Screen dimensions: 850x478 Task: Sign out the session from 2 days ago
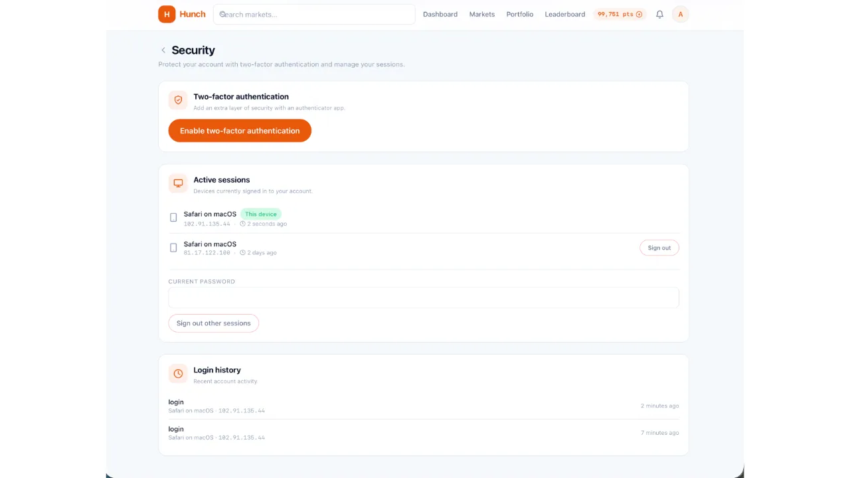pyautogui.click(x=659, y=248)
